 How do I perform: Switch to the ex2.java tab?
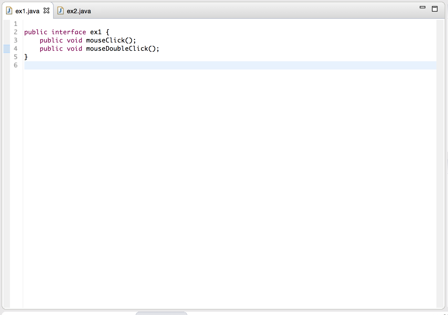coord(74,11)
